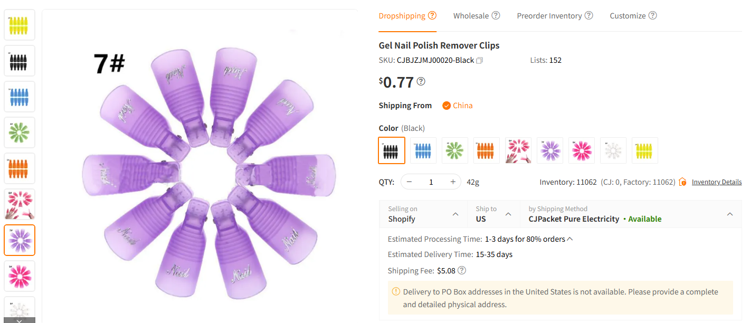Image resolution: width=750 pixels, height=323 pixels.
Task: Collapse the estimated processing time details
Action: pyautogui.click(x=569, y=239)
